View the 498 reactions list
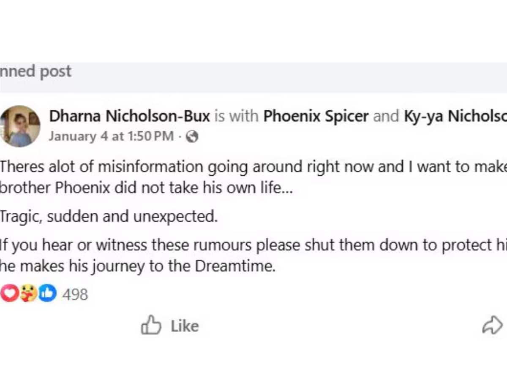The image size is (507, 380). (x=75, y=294)
